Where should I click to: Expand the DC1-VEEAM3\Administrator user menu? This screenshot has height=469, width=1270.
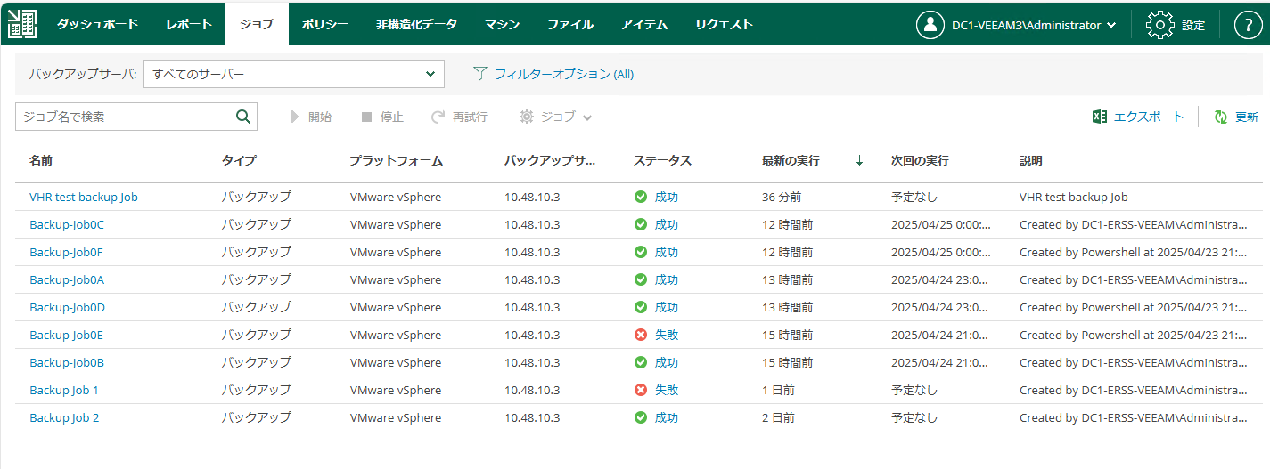point(1033,25)
